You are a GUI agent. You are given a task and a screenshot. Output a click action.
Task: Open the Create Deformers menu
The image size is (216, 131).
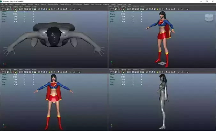[x=65, y=4]
